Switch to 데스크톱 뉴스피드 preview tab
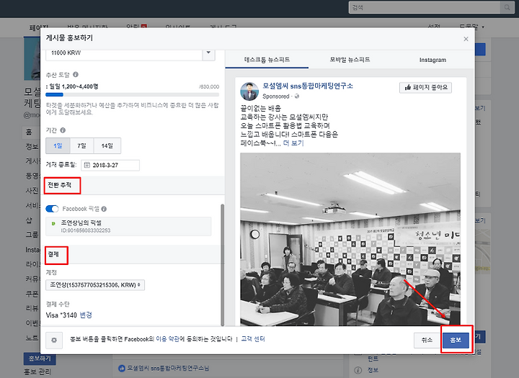The height and width of the screenshot is (378, 519). pos(267,60)
